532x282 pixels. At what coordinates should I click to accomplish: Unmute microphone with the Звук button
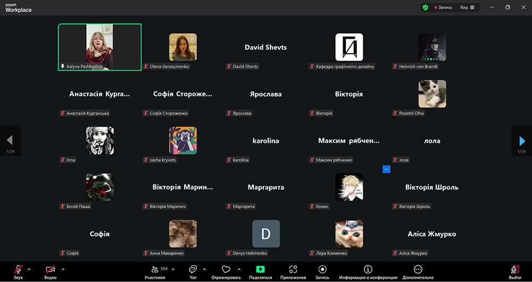click(18, 270)
